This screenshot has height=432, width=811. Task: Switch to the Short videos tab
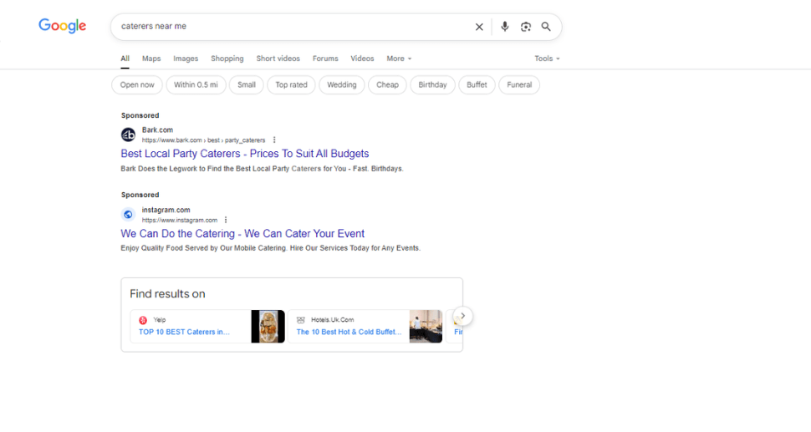point(278,58)
